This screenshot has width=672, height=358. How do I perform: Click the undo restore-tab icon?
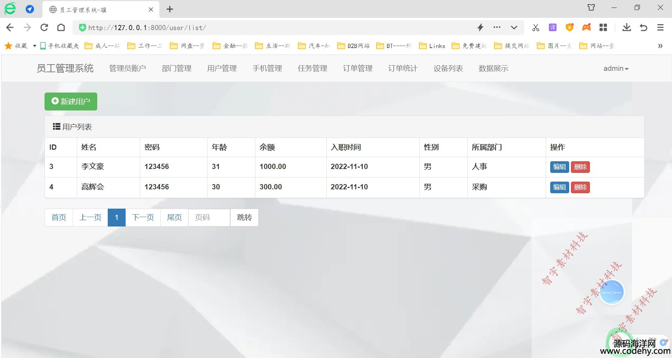click(x=643, y=27)
